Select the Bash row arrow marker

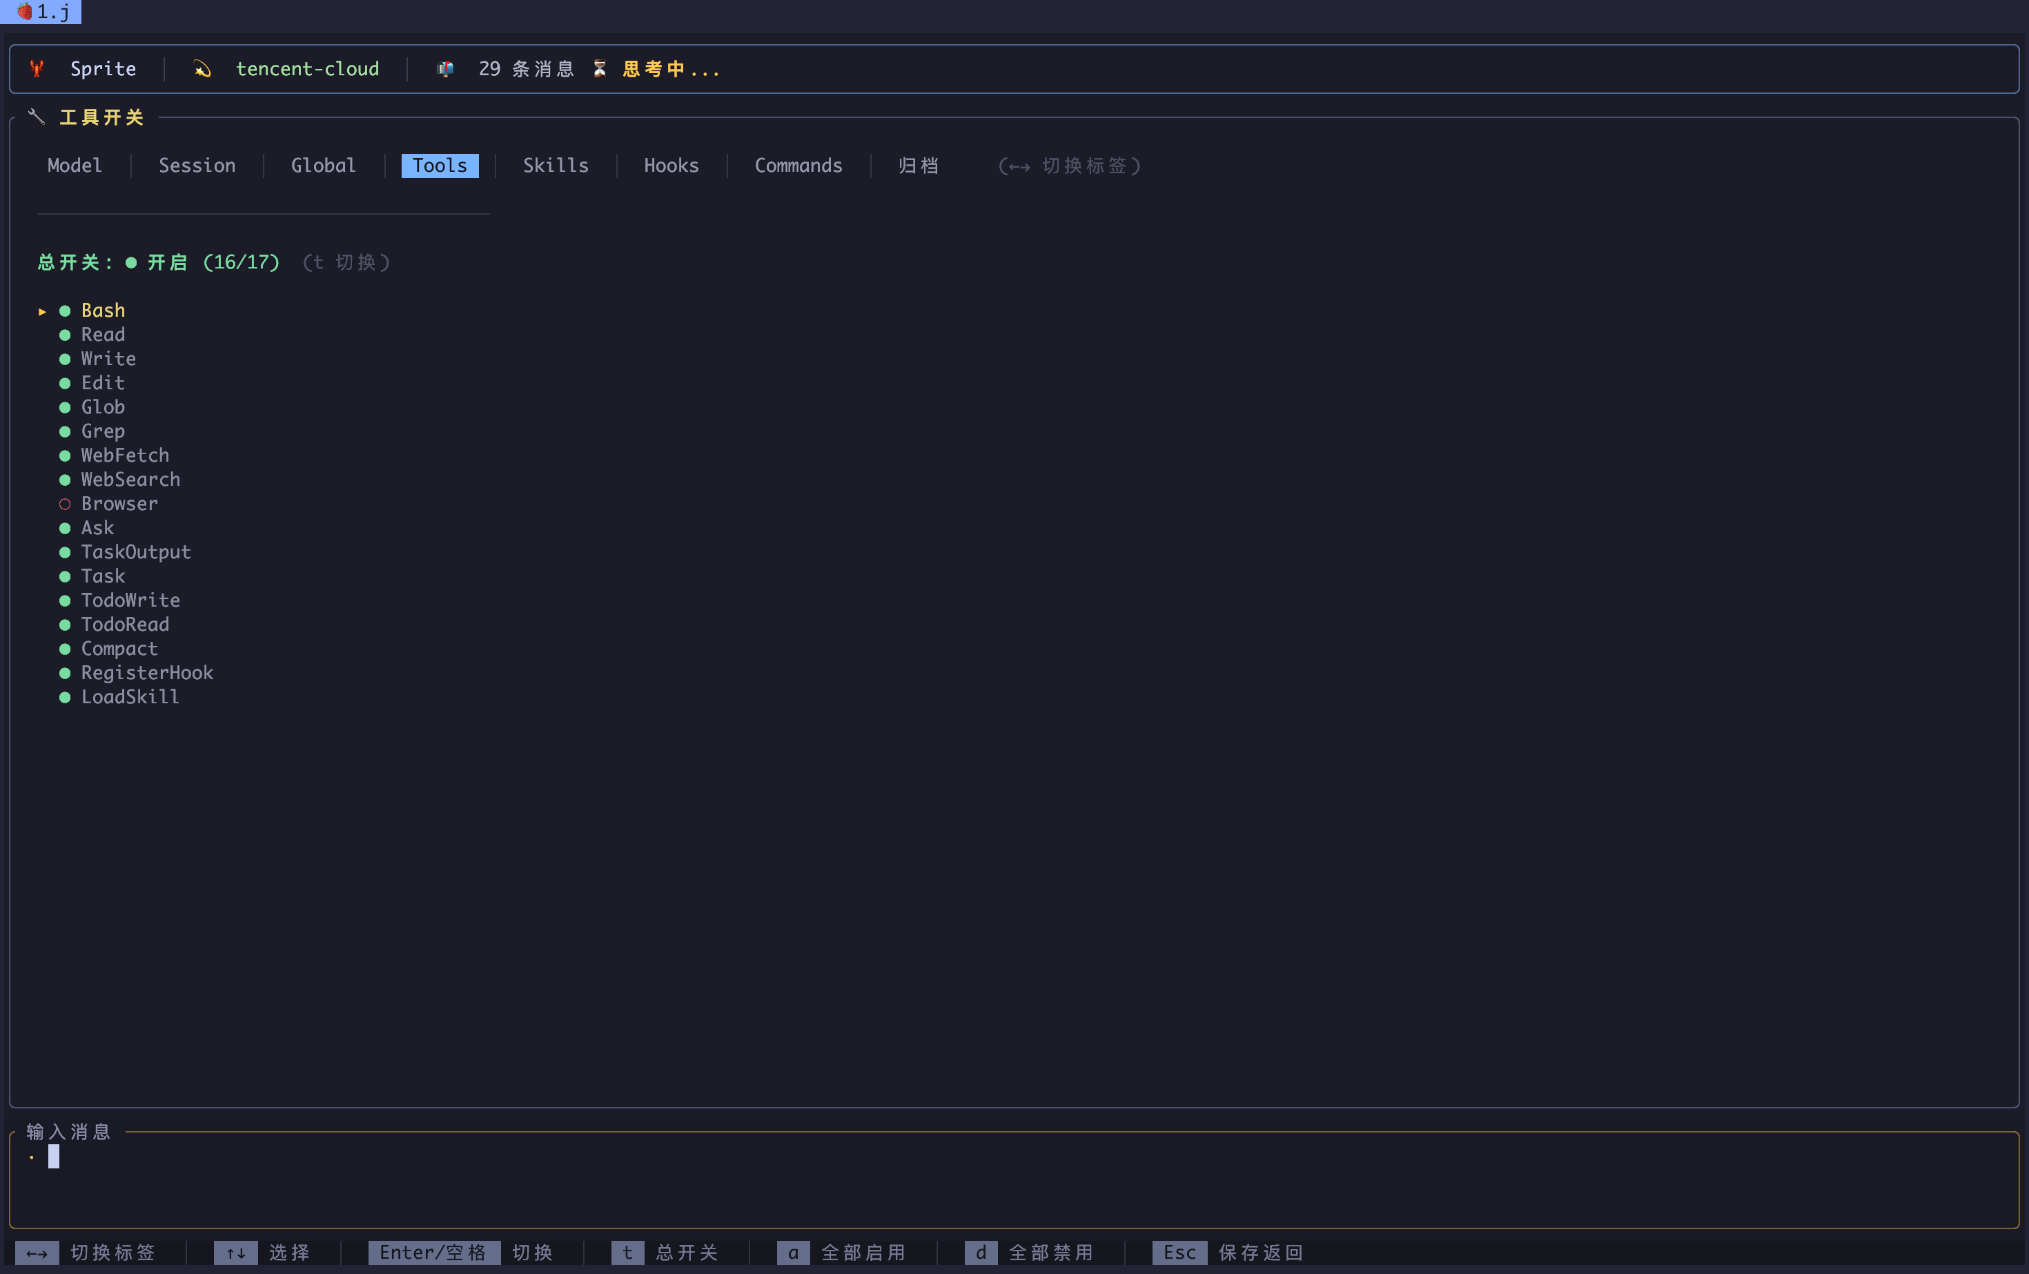(x=42, y=312)
